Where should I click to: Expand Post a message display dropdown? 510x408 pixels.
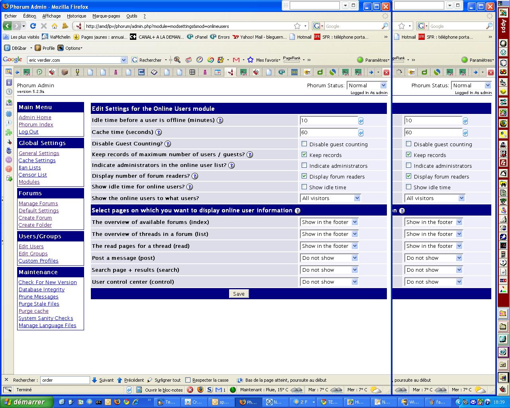[x=329, y=258]
